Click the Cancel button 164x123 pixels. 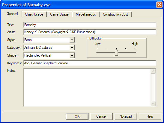(101, 116)
